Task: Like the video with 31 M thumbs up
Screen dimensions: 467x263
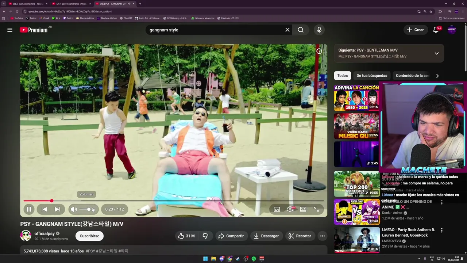Action: [186, 236]
